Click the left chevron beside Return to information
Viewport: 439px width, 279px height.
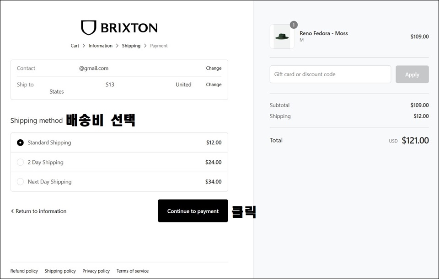click(x=12, y=211)
